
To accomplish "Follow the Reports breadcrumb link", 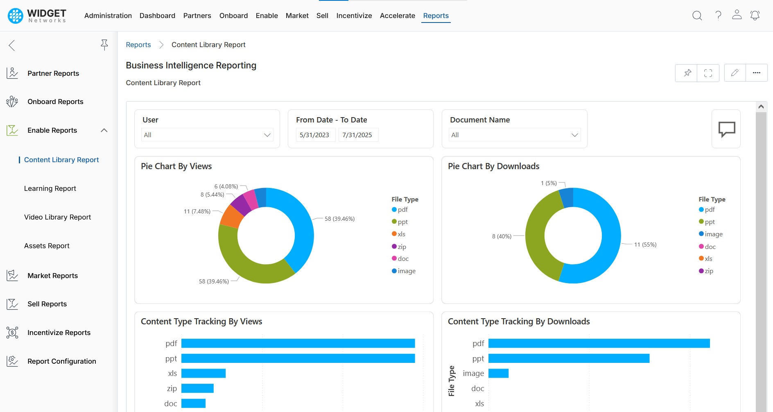I will tap(138, 45).
